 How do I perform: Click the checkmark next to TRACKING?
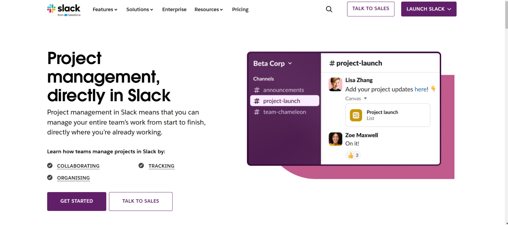point(141,165)
